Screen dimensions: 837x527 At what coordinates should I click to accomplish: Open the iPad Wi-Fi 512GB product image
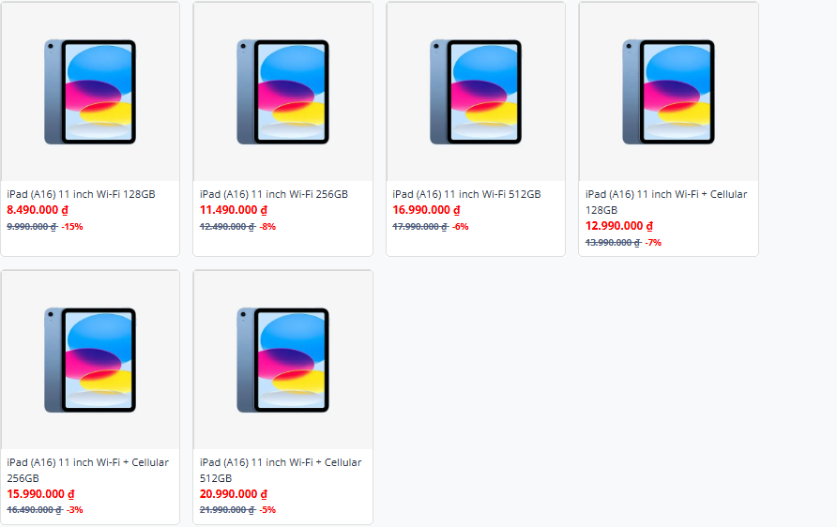(x=476, y=92)
